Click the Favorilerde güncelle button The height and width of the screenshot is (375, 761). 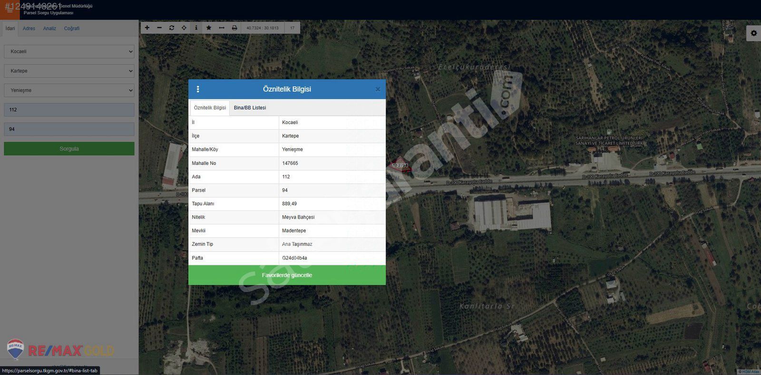point(287,275)
